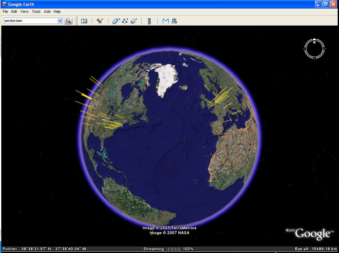Click the search magnifier button
This screenshot has height=253, width=339.
coord(68,21)
